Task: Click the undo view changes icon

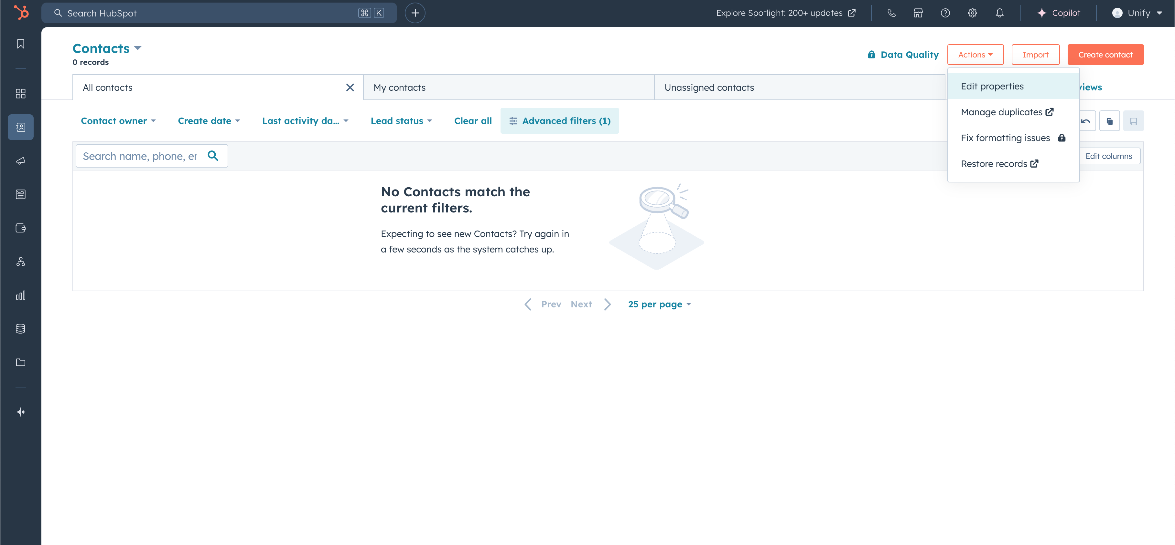Action: [1086, 121]
